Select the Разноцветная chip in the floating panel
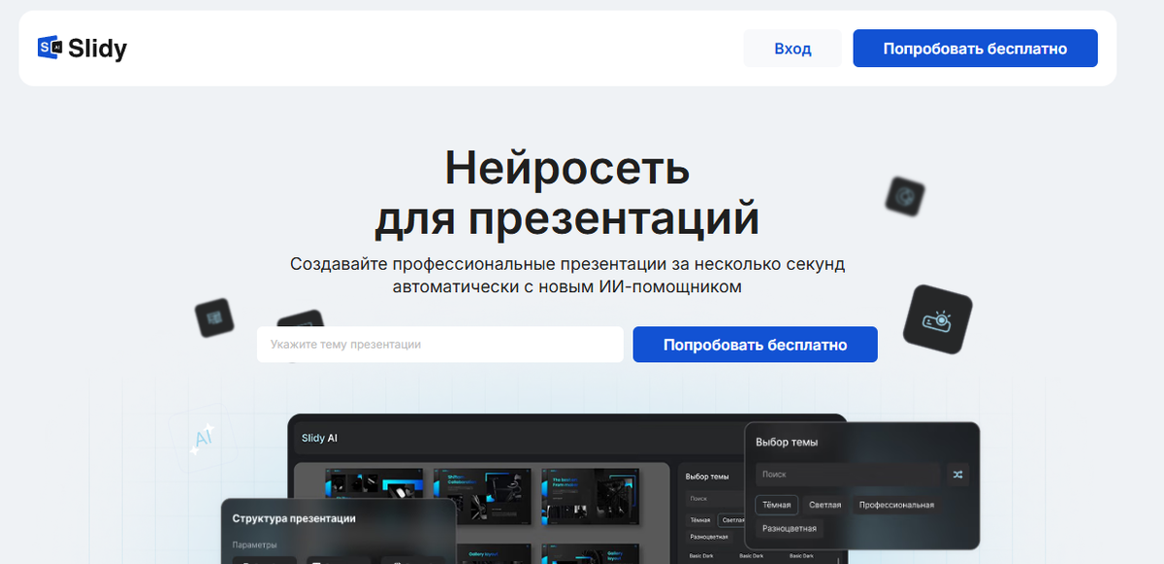1164x564 pixels. (789, 529)
